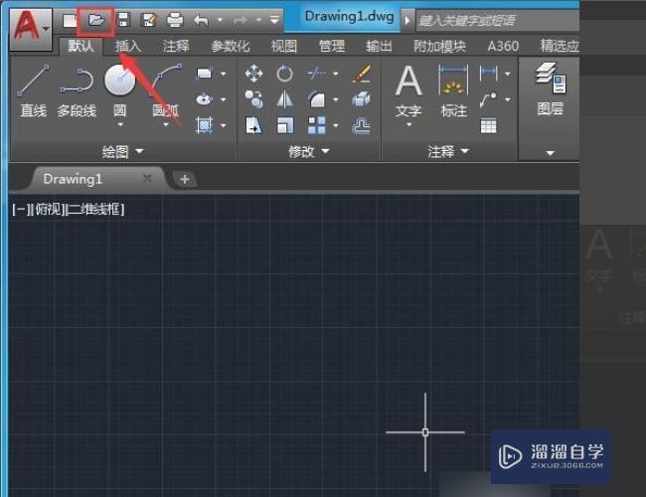646x497 pixels.
Task: Open the 附加模块 ribbon tab
Action: tap(439, 46)
